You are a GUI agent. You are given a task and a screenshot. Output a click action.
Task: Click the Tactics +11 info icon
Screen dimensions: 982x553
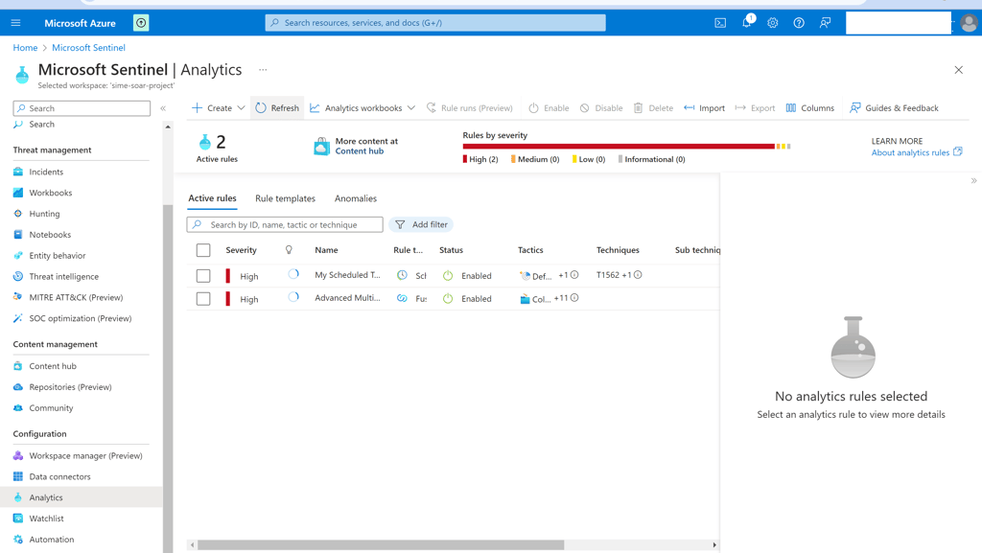click(574, 298)
